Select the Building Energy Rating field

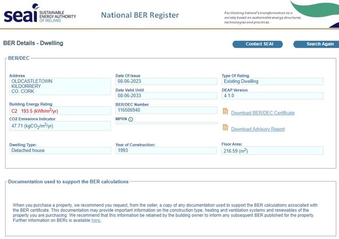coord(60,111)
